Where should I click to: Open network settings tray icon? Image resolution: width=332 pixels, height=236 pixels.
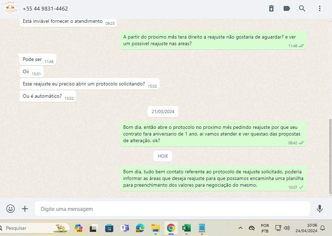pos(278,228)
